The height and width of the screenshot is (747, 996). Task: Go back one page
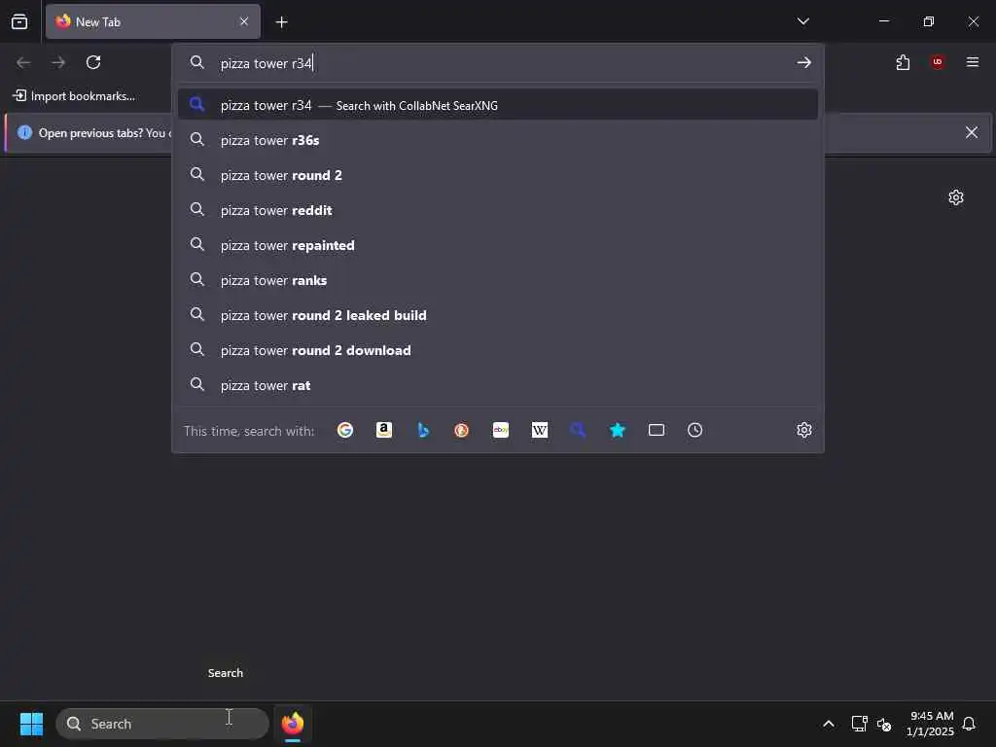tap(23, 62)
